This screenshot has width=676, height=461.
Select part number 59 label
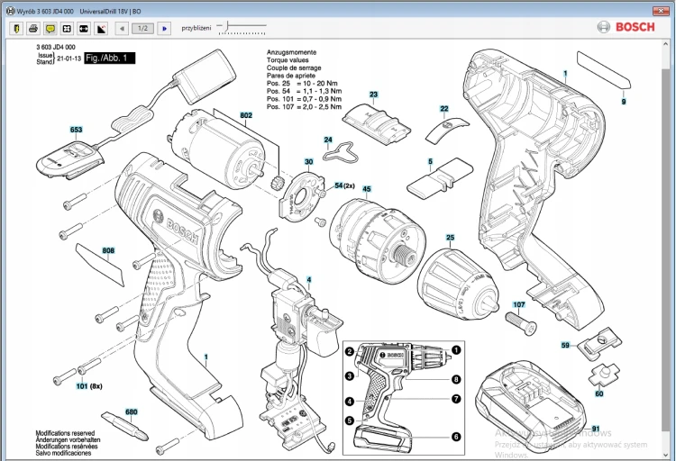pos(565,346)
